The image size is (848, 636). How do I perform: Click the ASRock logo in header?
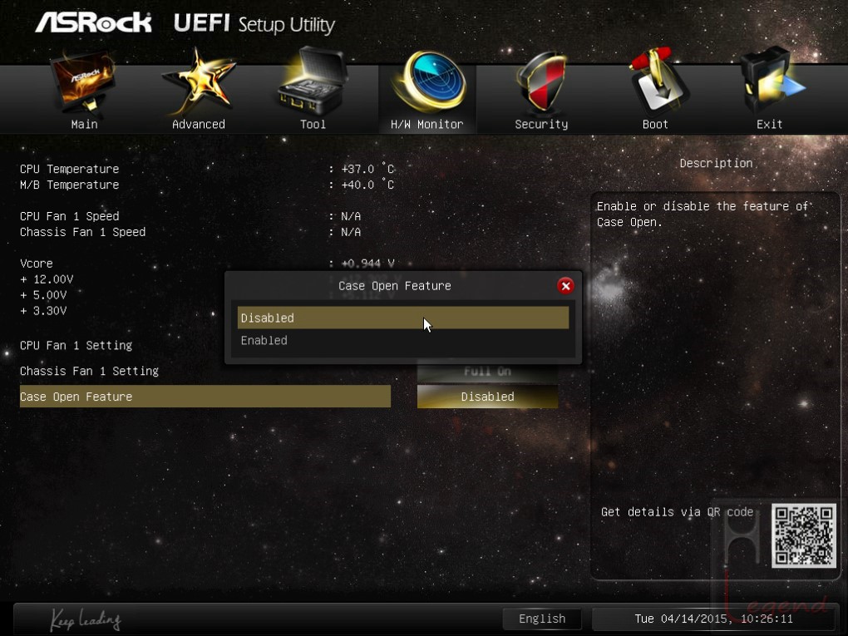point(94,22)
